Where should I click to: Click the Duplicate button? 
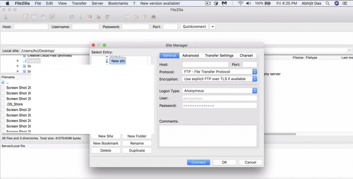coord(137,150)
